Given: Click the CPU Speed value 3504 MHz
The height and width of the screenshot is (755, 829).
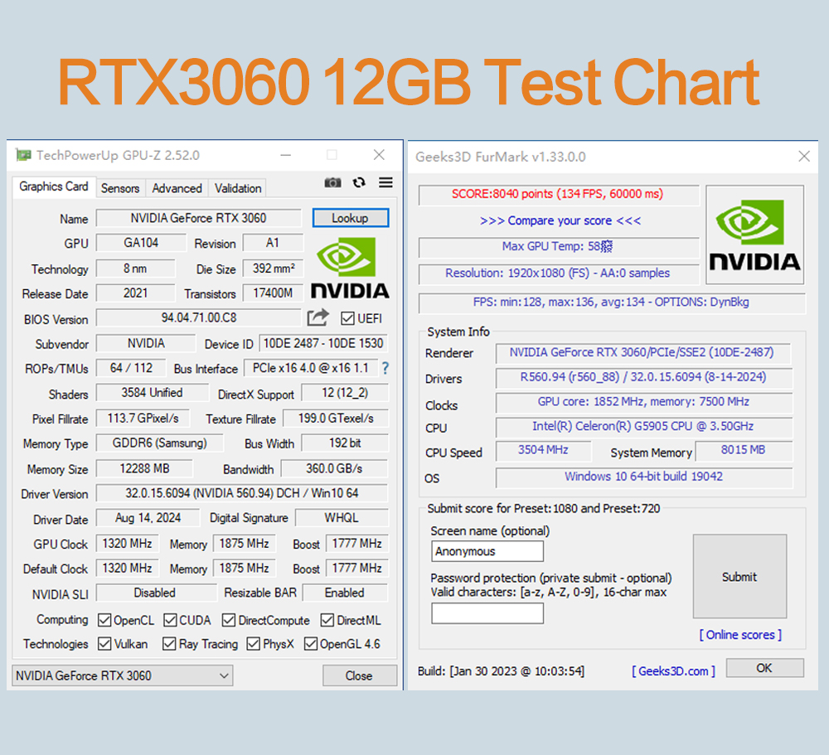Looking at the screenshot, I should click(543, 450).
